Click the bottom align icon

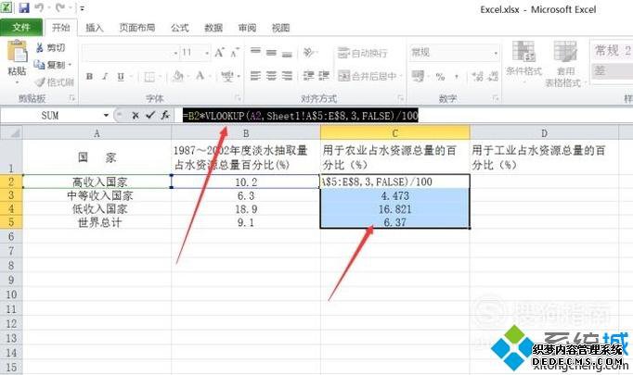[x=287, y=53]
